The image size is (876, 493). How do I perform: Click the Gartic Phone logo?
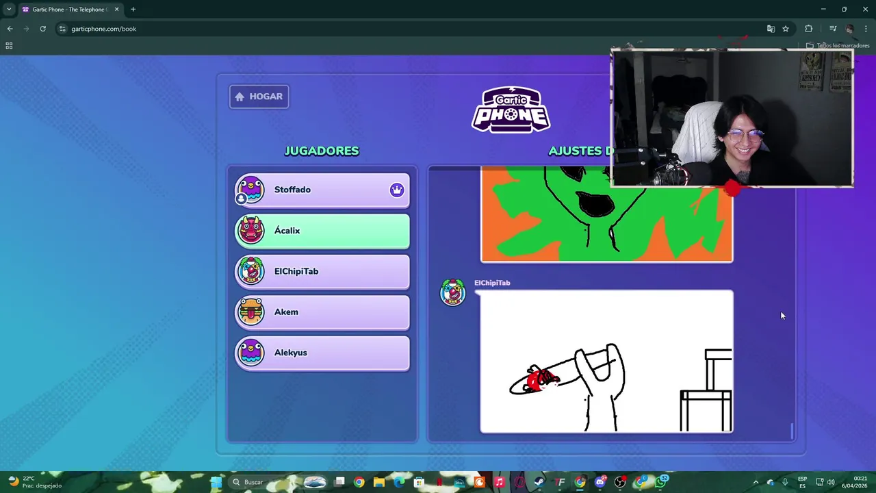click(x=511, y=110)
